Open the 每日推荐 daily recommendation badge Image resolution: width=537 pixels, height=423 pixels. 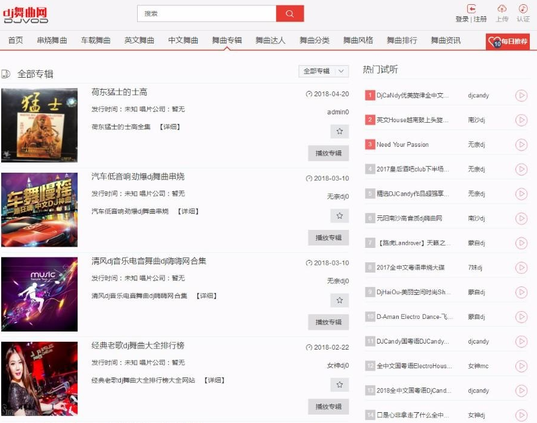pos(508,41)
